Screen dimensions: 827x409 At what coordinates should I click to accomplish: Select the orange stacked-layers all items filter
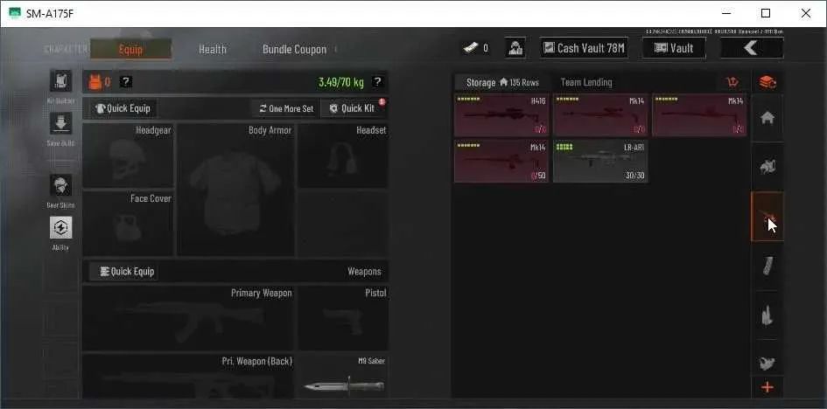[x=767, y=82]
